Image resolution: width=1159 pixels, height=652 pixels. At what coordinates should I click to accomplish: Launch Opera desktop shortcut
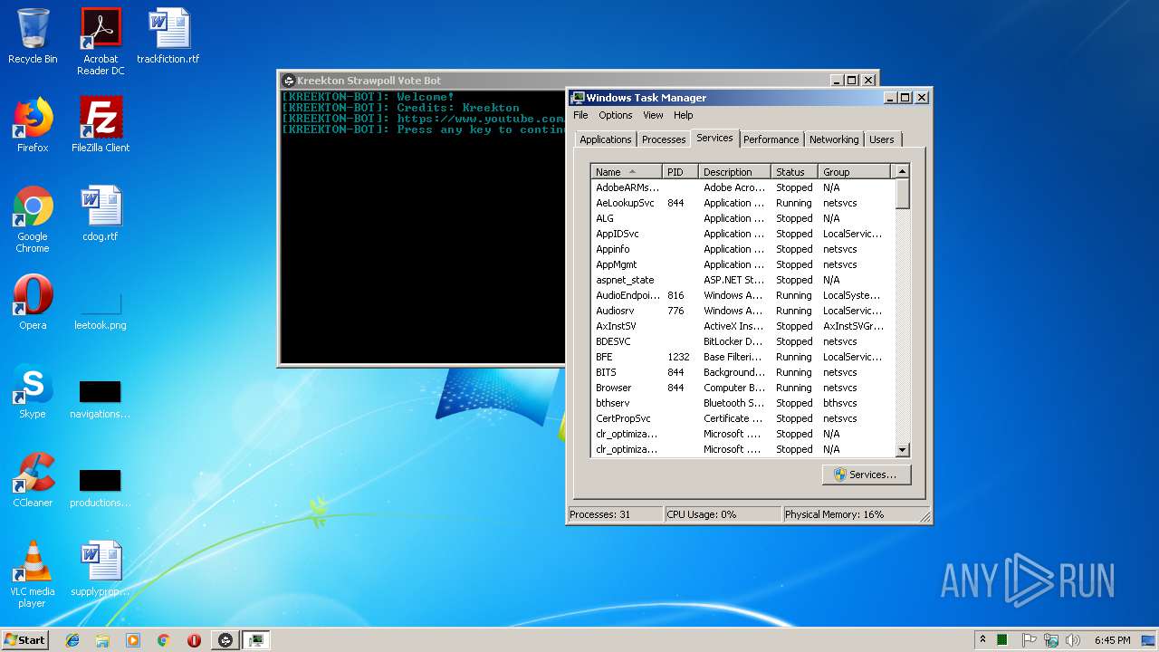click(x=33, y=302)
